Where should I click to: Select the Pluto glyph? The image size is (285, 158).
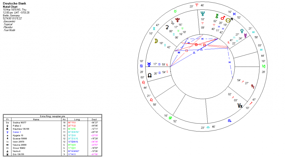point(177,19)
